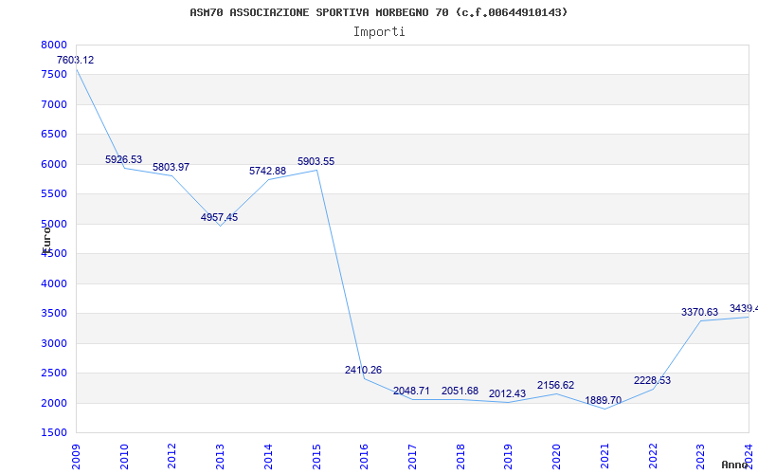Click the 7500 y-axis tick label
Screen dimensions: 758x474
point(52,75)
